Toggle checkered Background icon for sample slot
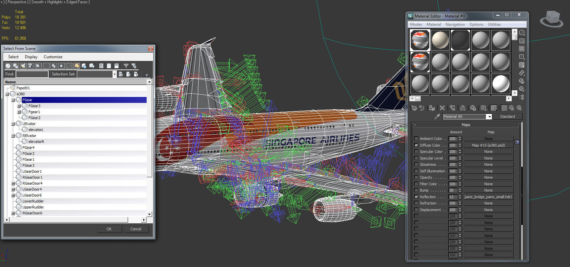Screen dimensions: 570x267 tap(522, 49)
